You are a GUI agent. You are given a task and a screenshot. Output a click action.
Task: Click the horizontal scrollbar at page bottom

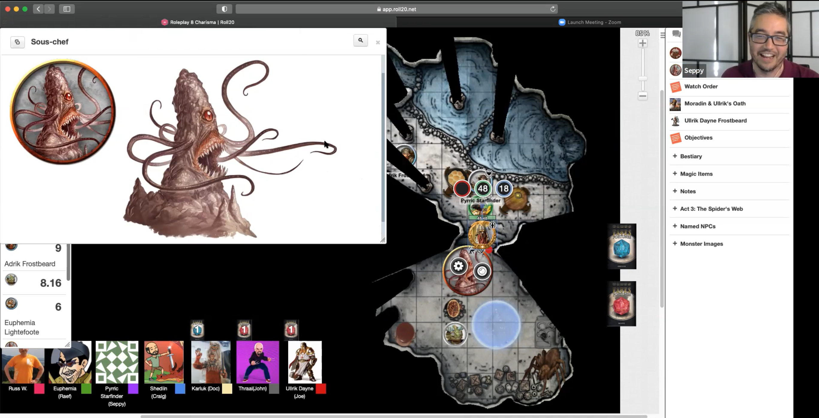[x=393, y=416]
